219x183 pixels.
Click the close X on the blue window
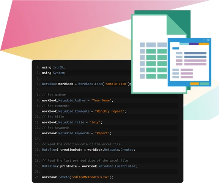click(208, 40)
